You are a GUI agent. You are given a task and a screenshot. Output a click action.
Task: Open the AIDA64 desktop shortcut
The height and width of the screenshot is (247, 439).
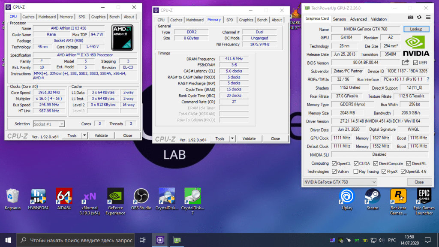[x=64, y=199]
